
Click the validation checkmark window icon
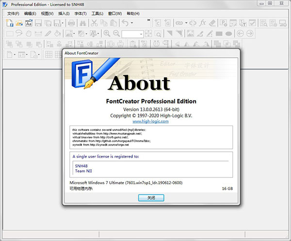pos(252,23)
